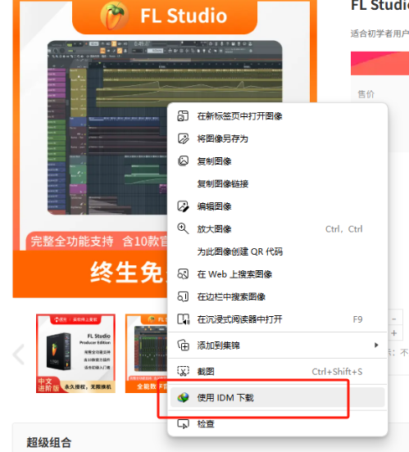Increase quantity with the plus button
Viewport: 409px width, 452px height.
(394, 333)
